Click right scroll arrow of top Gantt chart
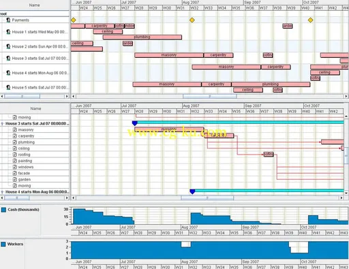 click(x=346, y=96)
